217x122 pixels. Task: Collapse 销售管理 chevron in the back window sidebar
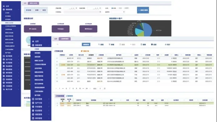click(x=18, y=9)
